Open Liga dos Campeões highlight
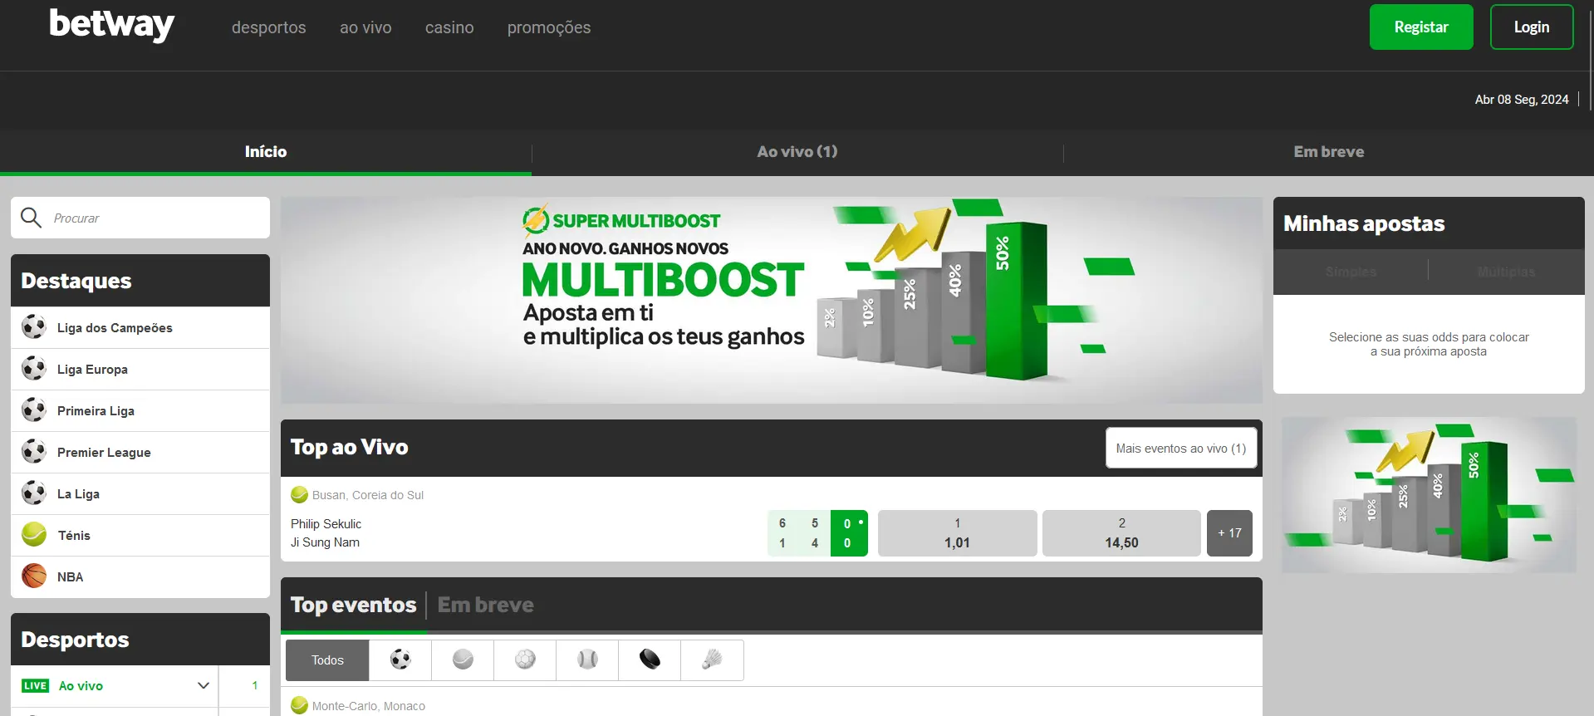Screen dimensions: 1594x716 [140, 327]
